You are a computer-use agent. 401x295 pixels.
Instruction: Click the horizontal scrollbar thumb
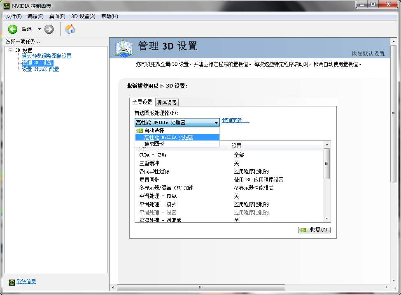tap(201, 287)
